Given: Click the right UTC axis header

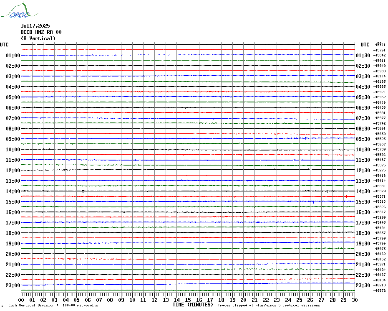Looking at the screenshot, I should point(365,45).
